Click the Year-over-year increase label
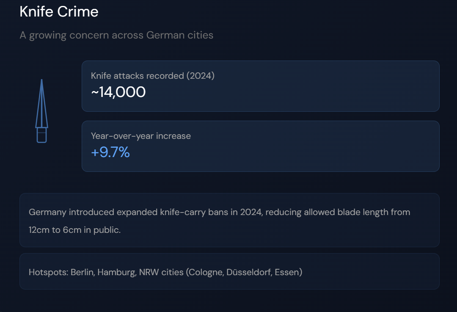Screen dimensions: 457x312 (141, 136)
